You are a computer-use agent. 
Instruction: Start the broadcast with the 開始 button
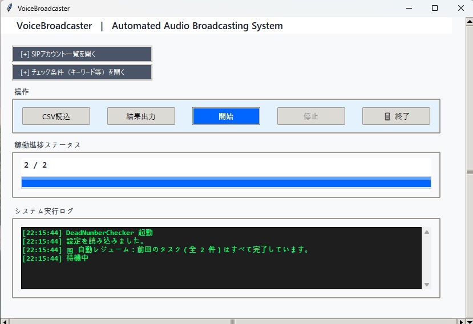(x=227, y=116)
